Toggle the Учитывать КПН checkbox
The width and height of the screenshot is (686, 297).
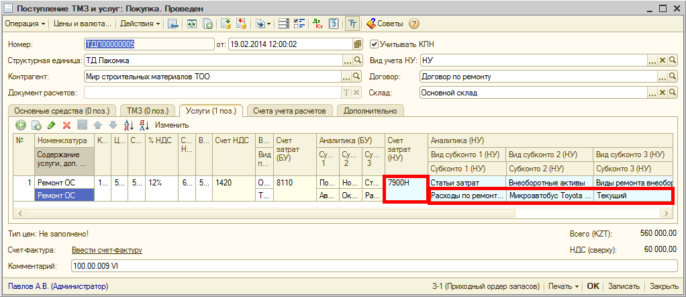tap(375, 44)
